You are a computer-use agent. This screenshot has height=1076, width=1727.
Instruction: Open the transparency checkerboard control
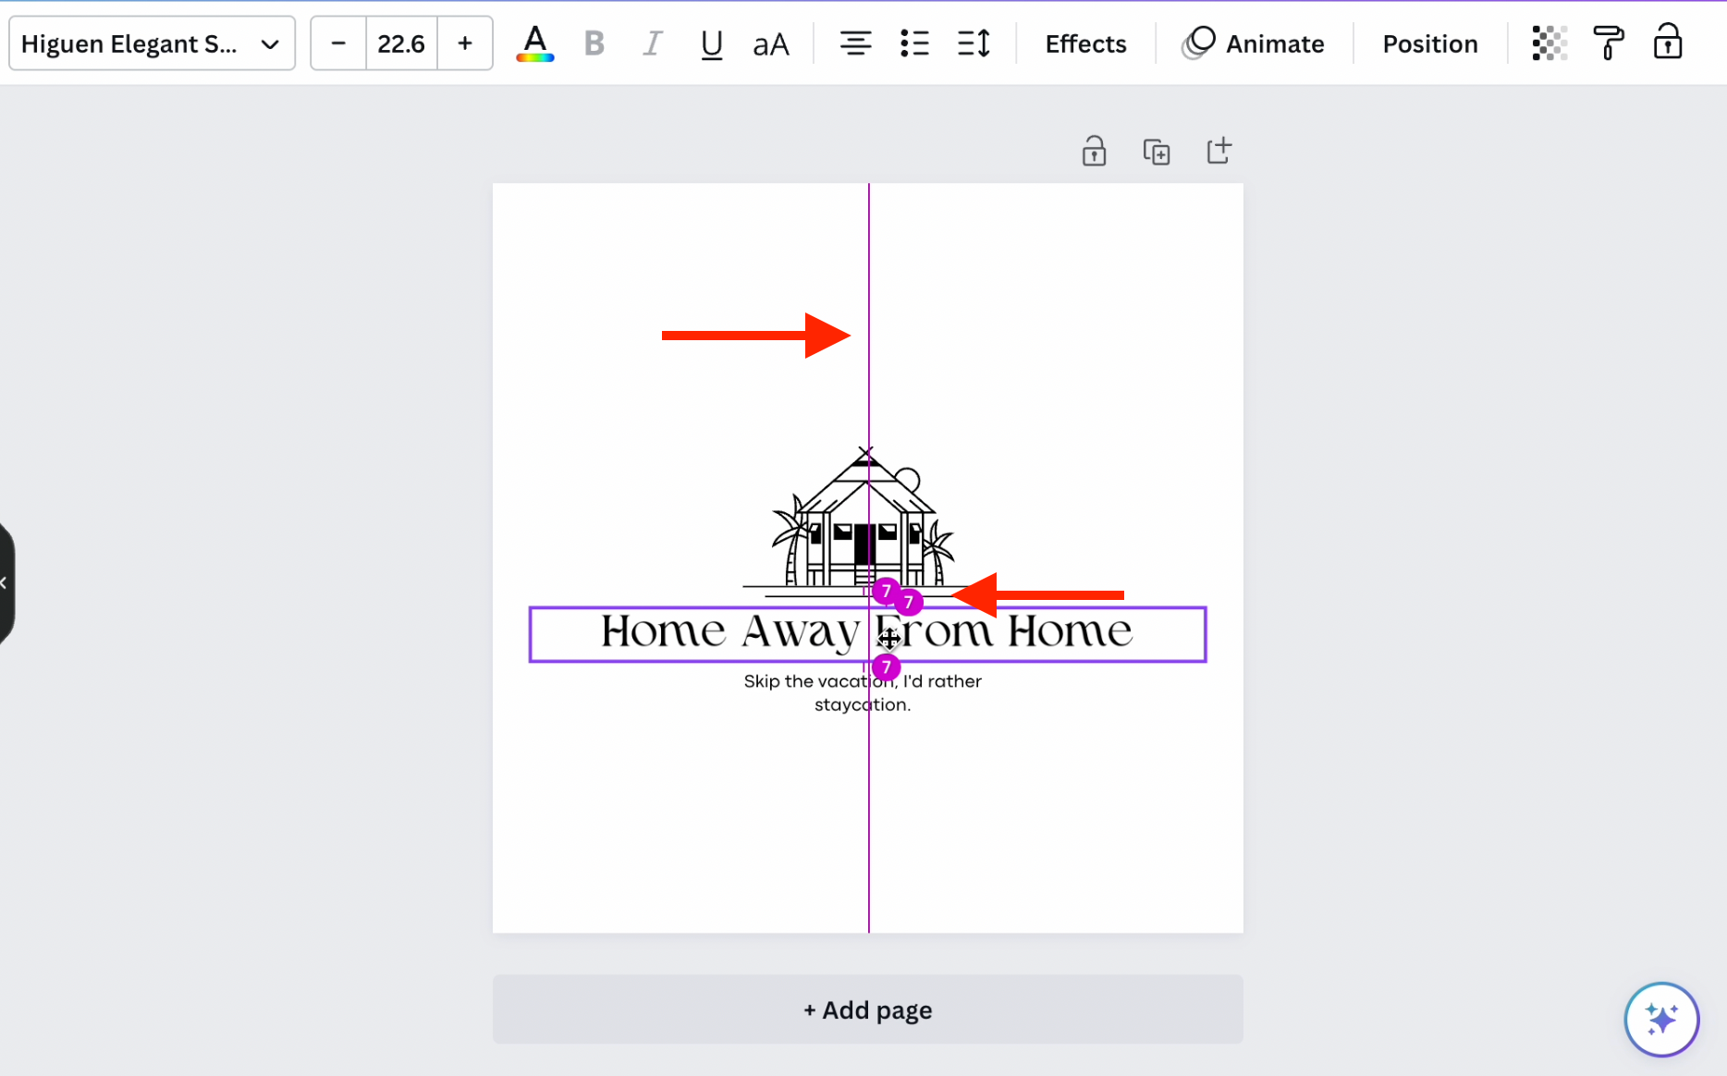click(1549, 43)
